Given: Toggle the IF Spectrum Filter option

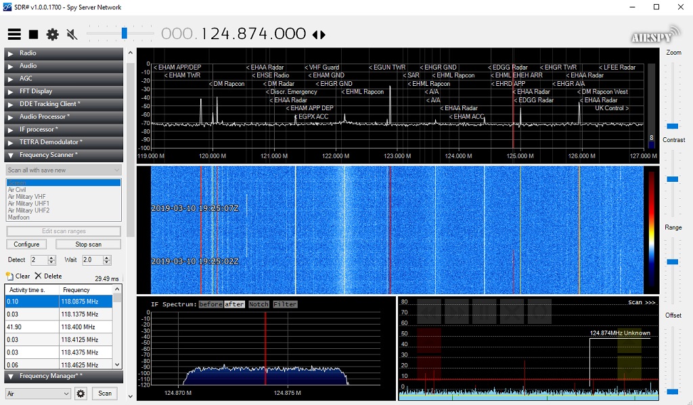Looking at the screenshot, I should [285, 304].
